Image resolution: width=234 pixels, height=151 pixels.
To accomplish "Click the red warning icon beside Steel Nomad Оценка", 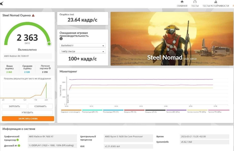I will [33, 15].
